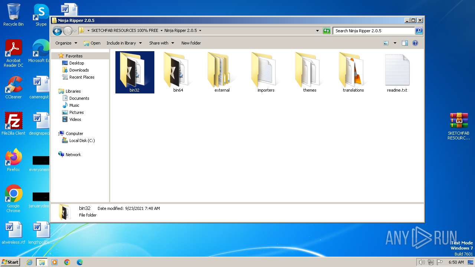Click the Explorer icon in the taskbar

pos(42,262)
